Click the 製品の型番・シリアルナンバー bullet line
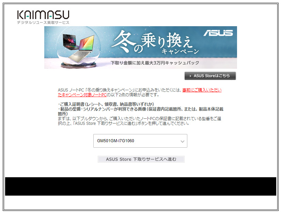The image size is (282, 215). point(140,109)
